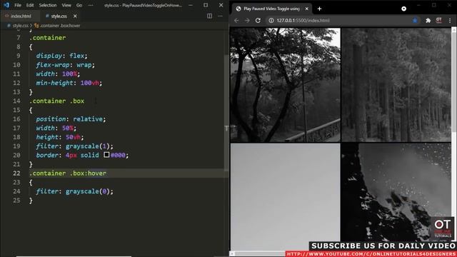Open editor More Actions ellipsis

(x=220, y=16)
